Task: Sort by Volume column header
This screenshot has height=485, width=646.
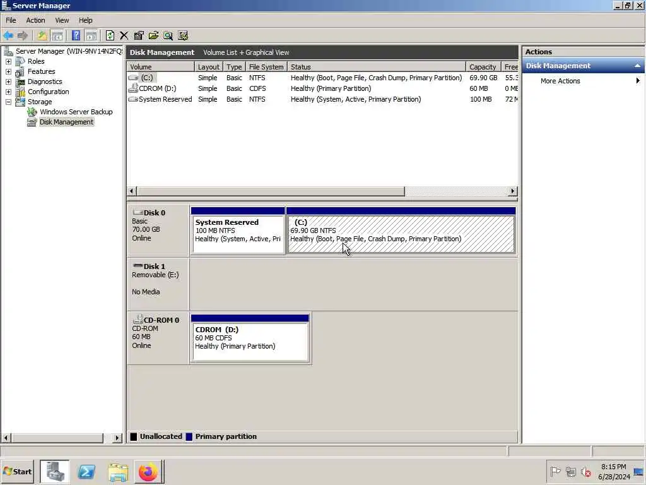Action: (161, 67)
